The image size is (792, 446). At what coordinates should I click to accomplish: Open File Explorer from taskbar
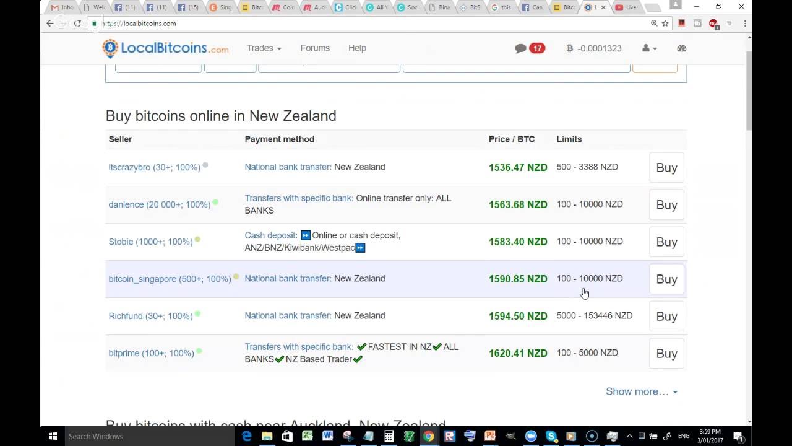(x=267, y=436)
